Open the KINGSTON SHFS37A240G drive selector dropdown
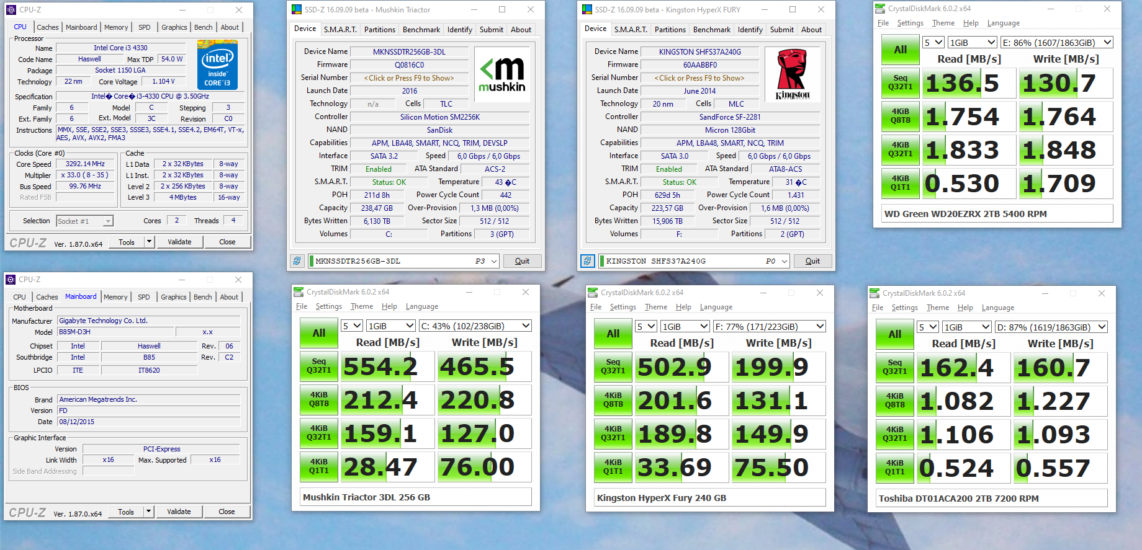 (x=785, y=261)
